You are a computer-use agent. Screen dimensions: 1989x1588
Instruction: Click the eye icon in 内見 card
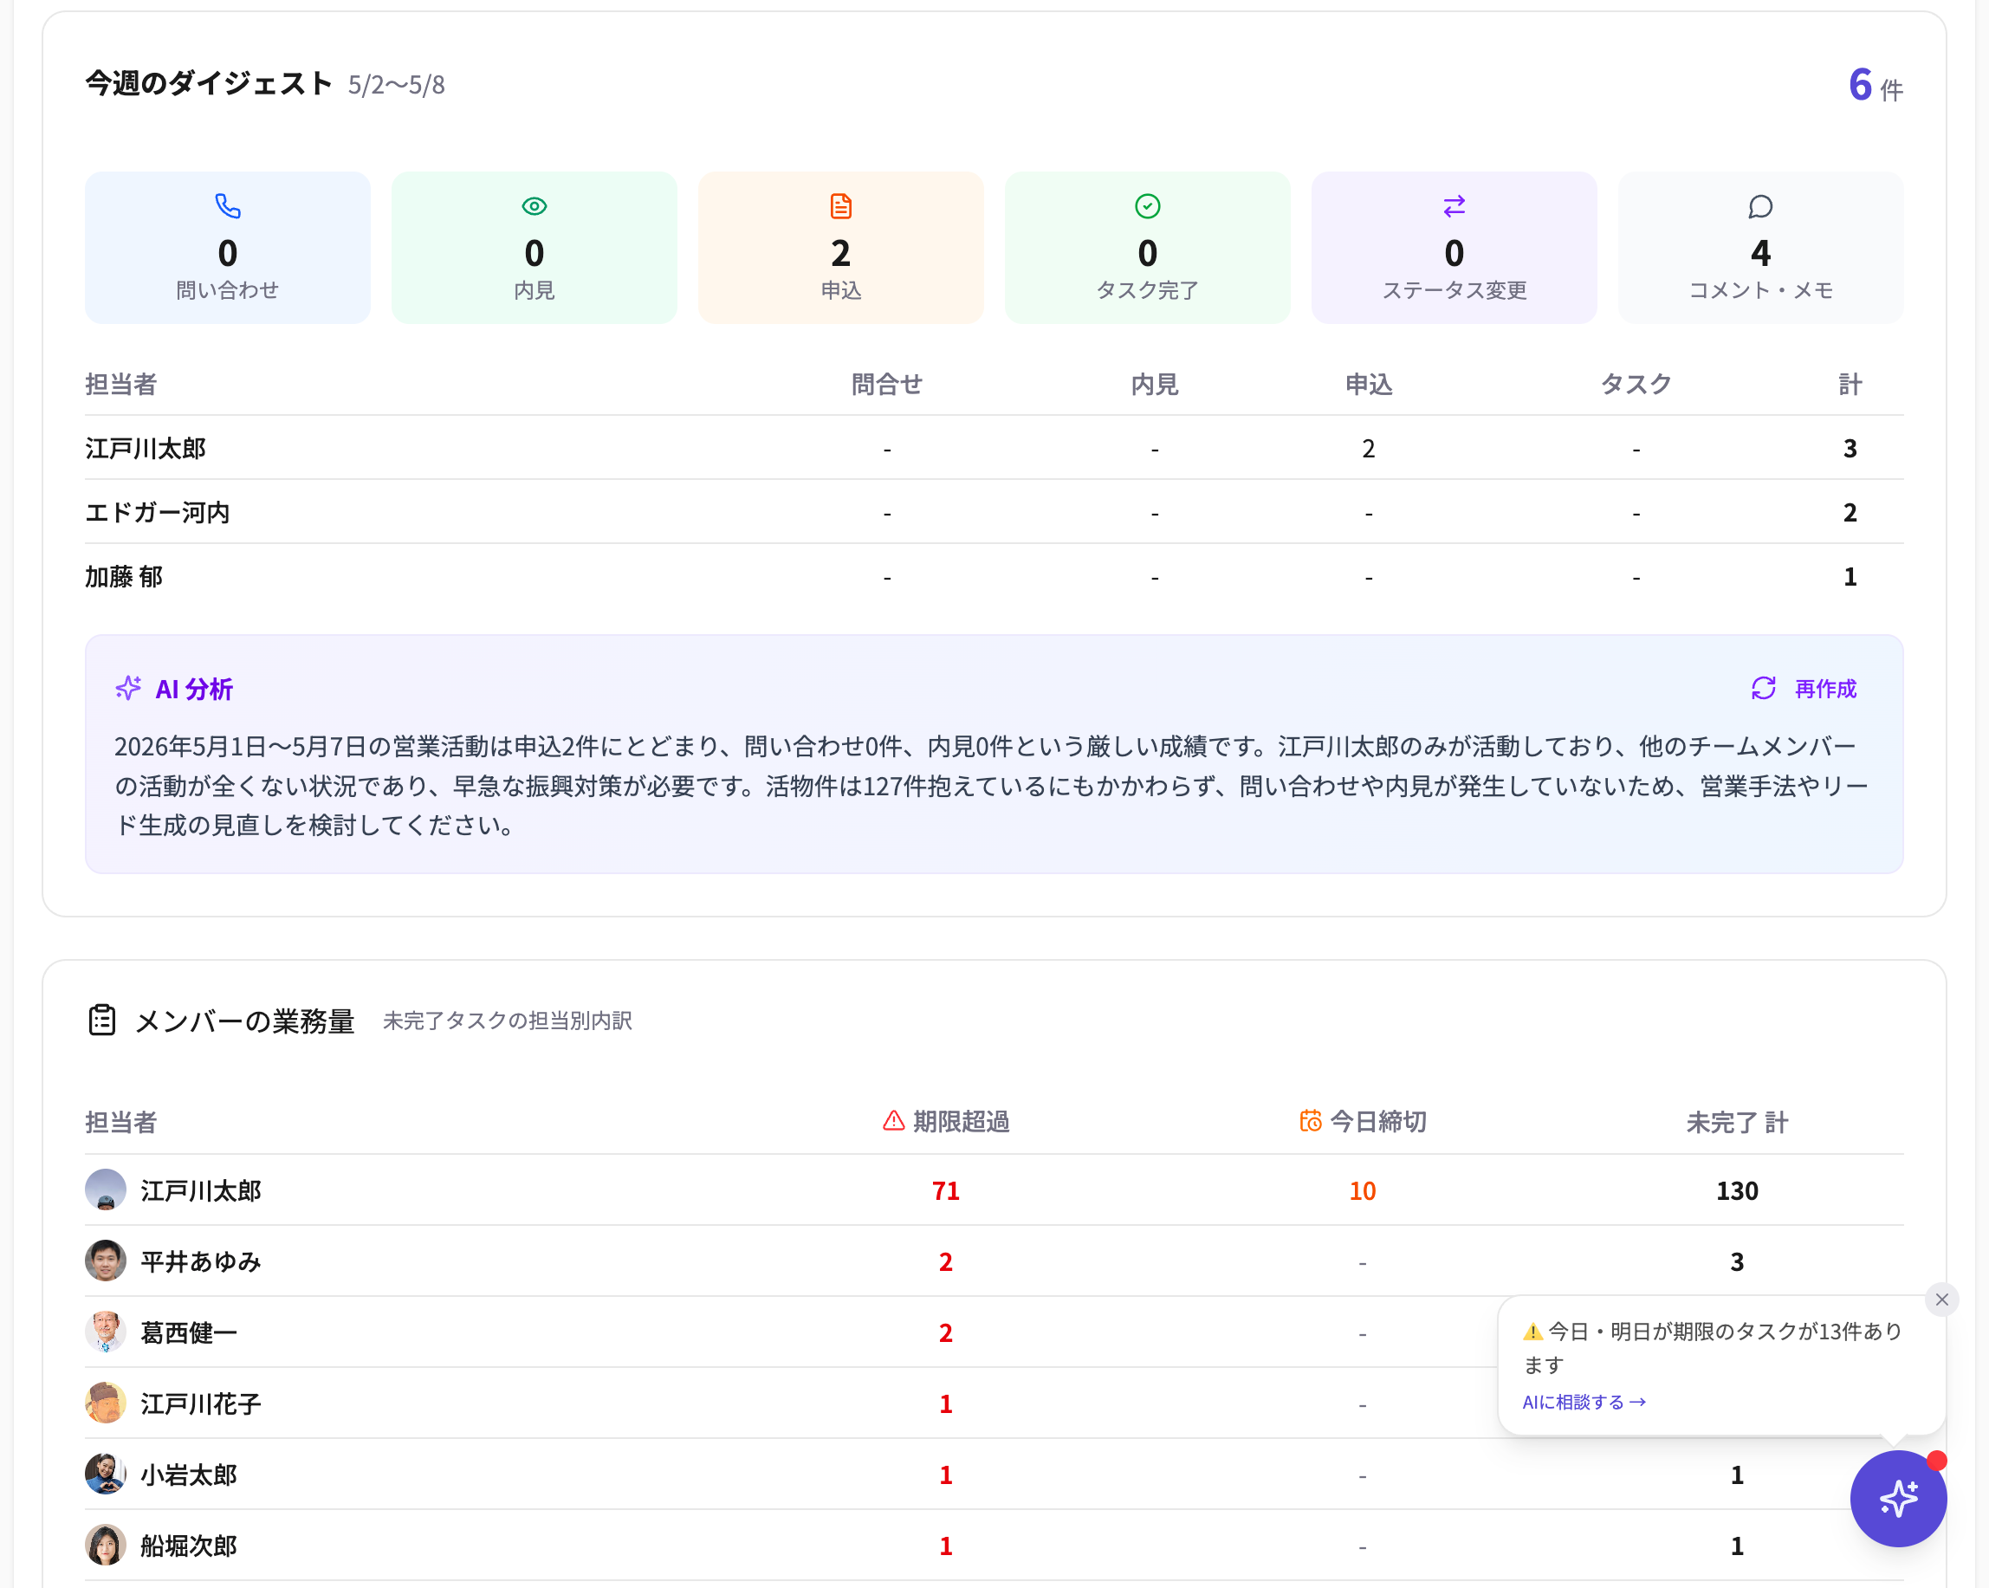tap(535, 206)
